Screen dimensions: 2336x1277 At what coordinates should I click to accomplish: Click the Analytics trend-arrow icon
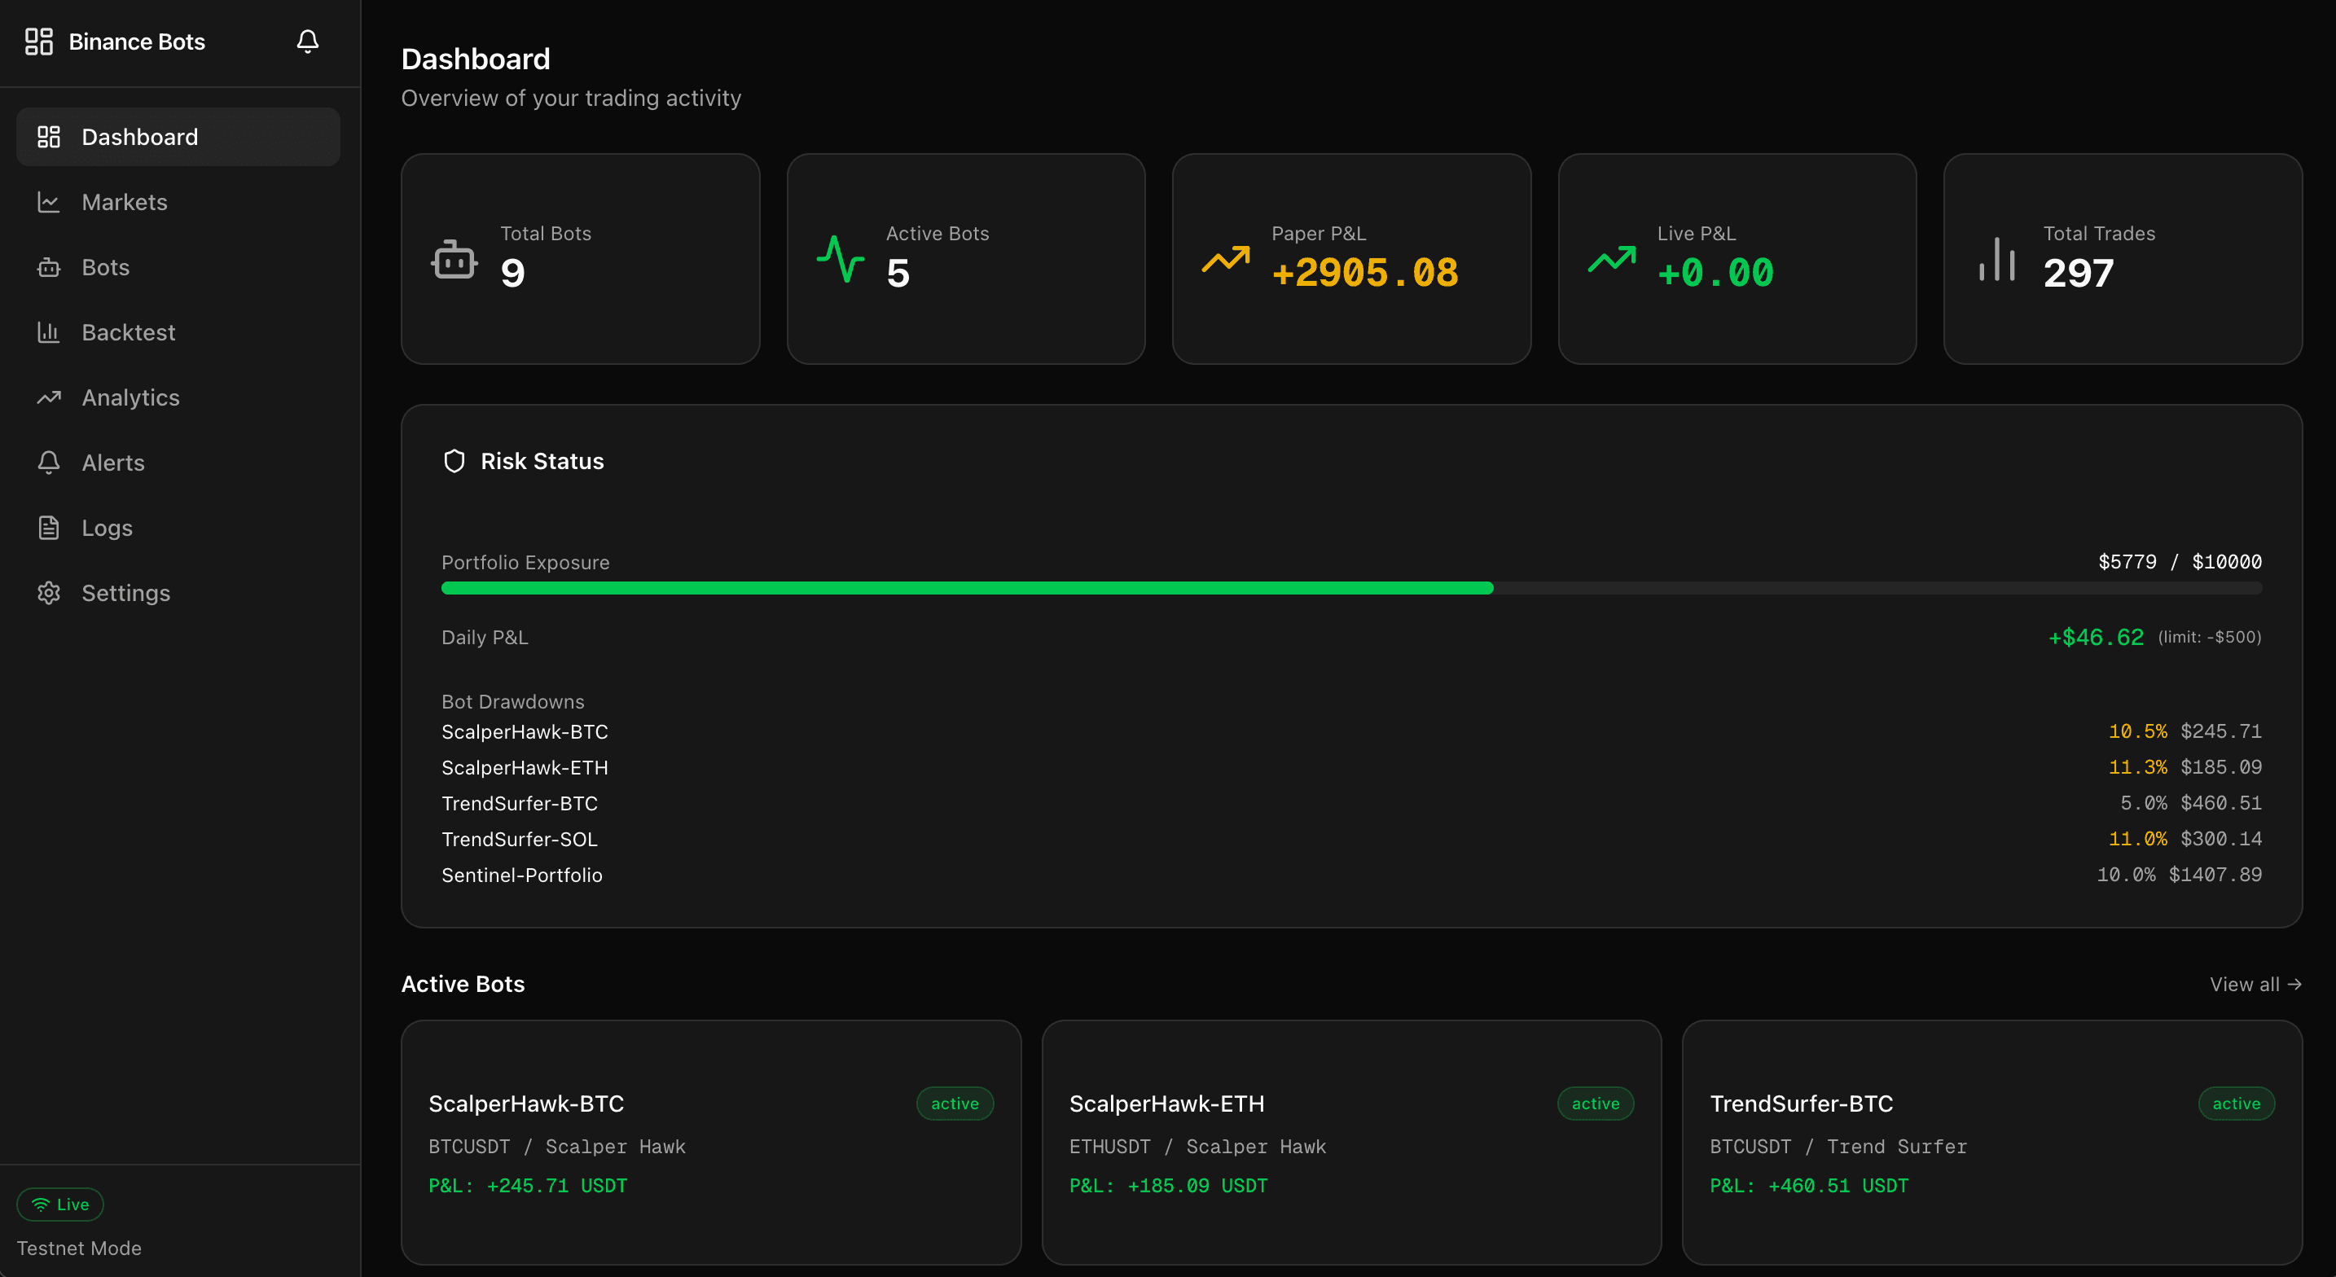[x=49, y=397]
